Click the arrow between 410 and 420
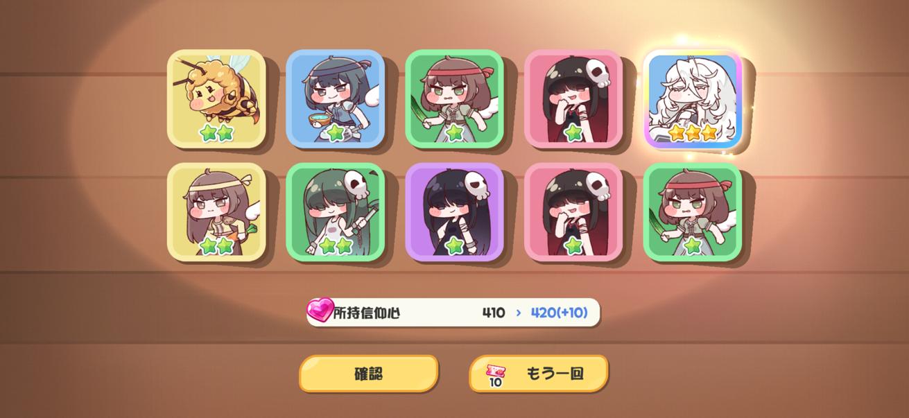Viewport: 909px width, 418px height. tap(518, 313)
